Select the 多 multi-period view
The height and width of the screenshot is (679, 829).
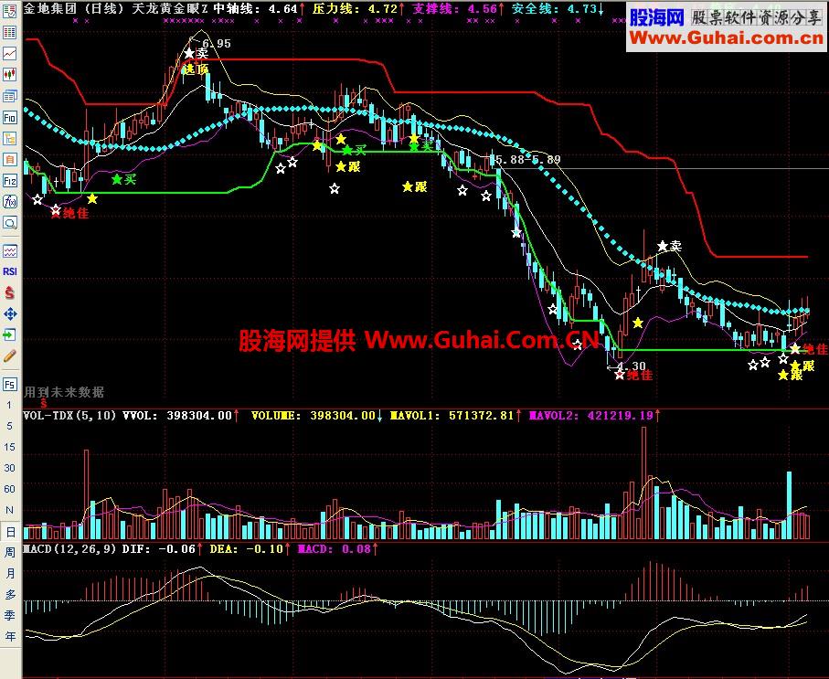(9, 594)
